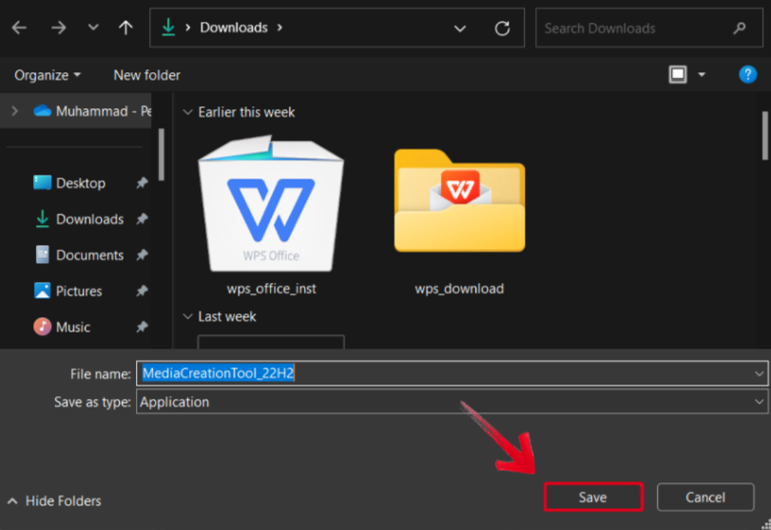Open the Organize menu
Screen dimensions: 771x530
point(48,75)
